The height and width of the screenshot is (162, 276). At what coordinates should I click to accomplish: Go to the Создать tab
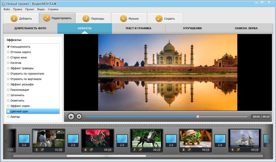coord(165,18)
